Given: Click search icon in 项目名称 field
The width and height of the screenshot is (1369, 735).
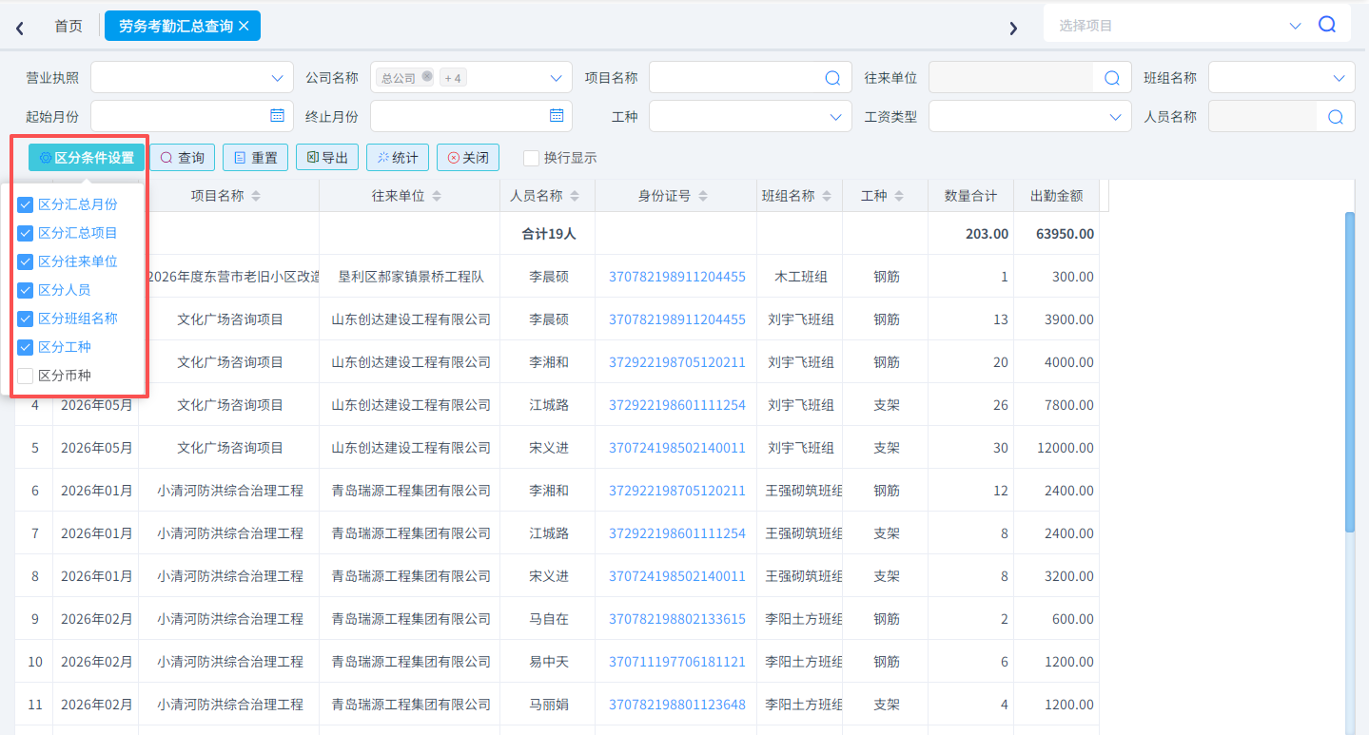Looking at the screenshot, I should [831, 78].
